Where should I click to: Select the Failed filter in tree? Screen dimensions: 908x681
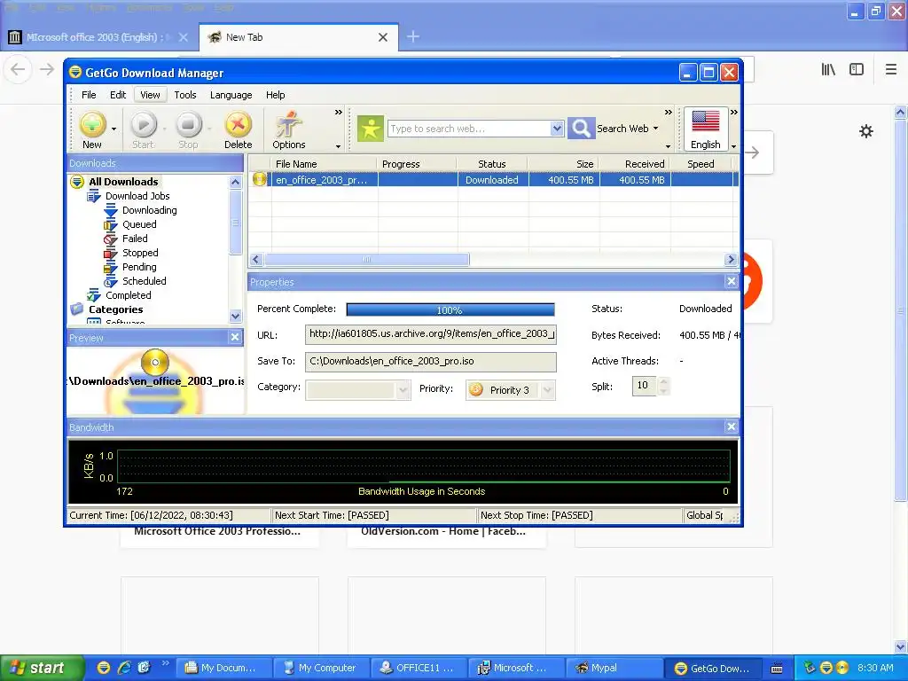(135, 239)
